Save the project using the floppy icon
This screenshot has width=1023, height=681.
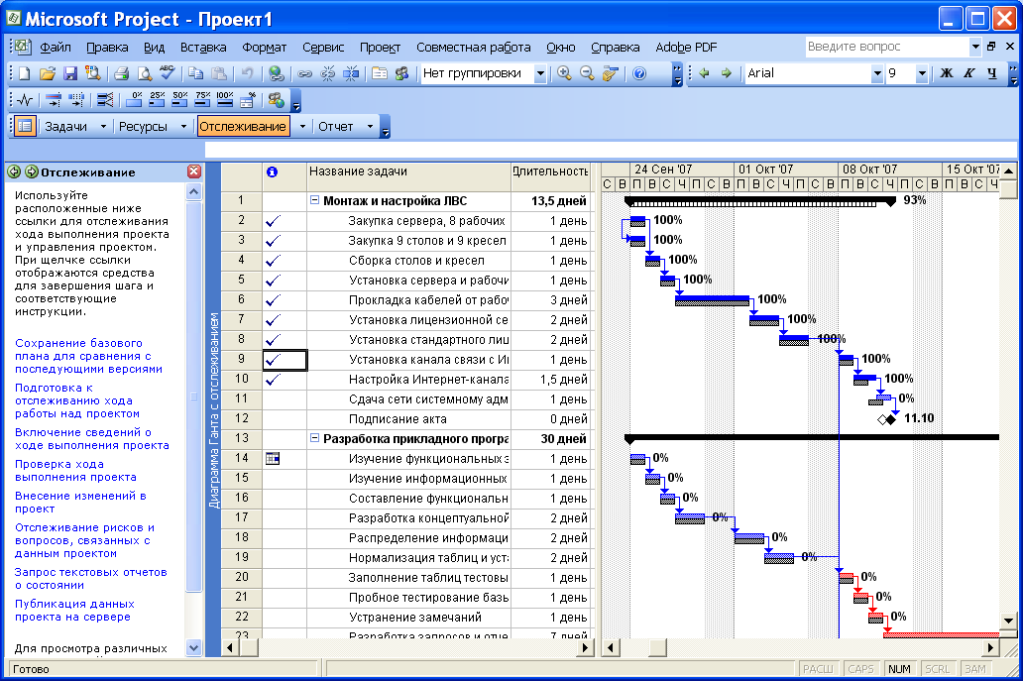click(69, 73)
